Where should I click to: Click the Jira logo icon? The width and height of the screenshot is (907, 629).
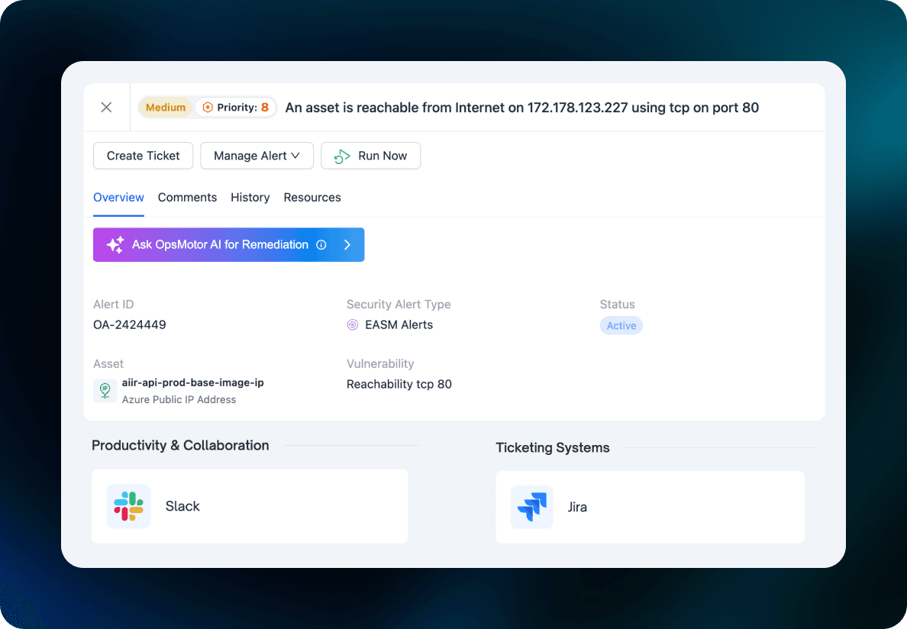[x=532, y=507]
